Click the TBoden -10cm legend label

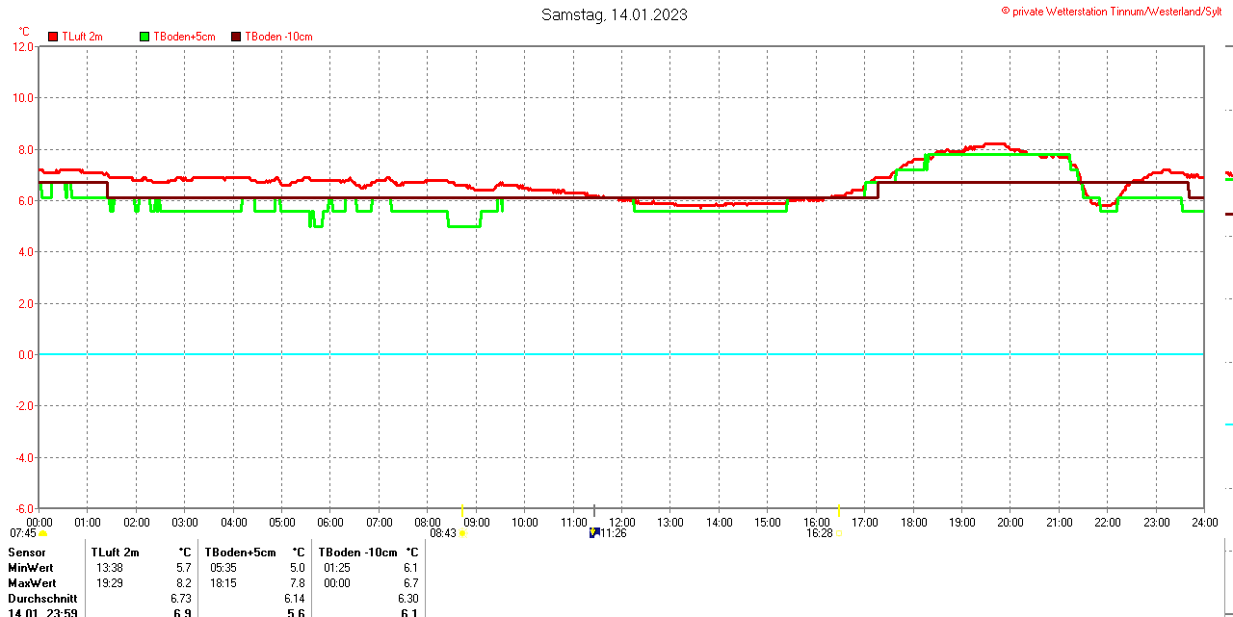click(278, 37)
